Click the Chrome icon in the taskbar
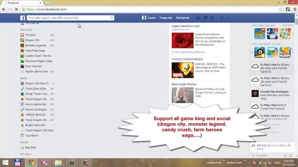The height and width of the screenshot is (167, 298). pos(31,163)
